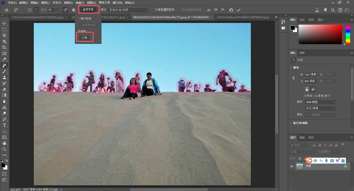Image resolution: width=354 pixels, height=191 pixels.
Task: Toggle Background layer visibility eye
Action: (292, 166)
